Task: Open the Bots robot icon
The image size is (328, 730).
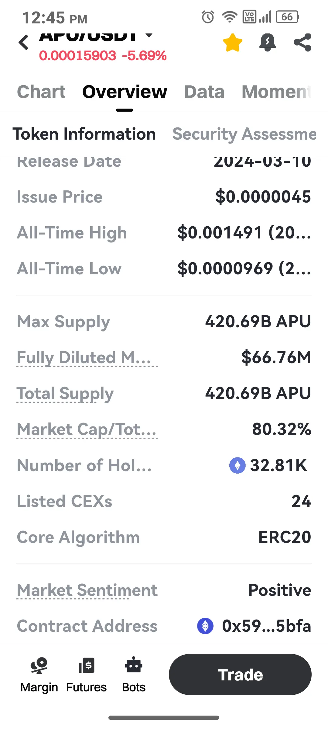Action: (x=134, y=675)
